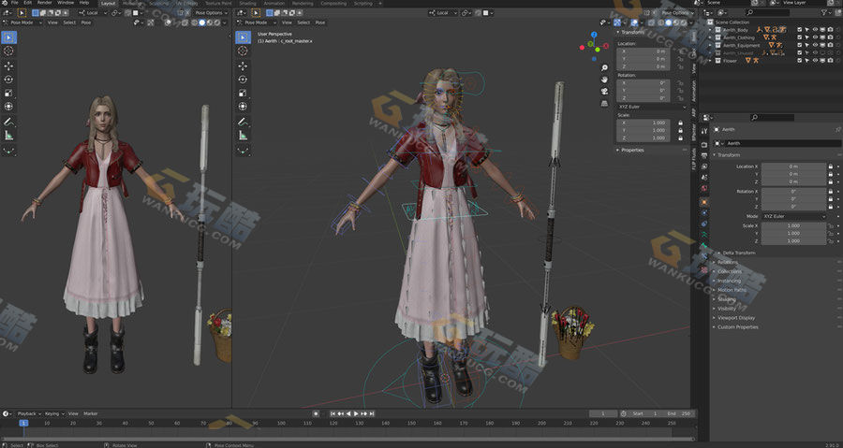The height and width of the screenshot is (448, 843).
Task: Click the navigation gizmo Z axis
Action: tap(594, 35)
